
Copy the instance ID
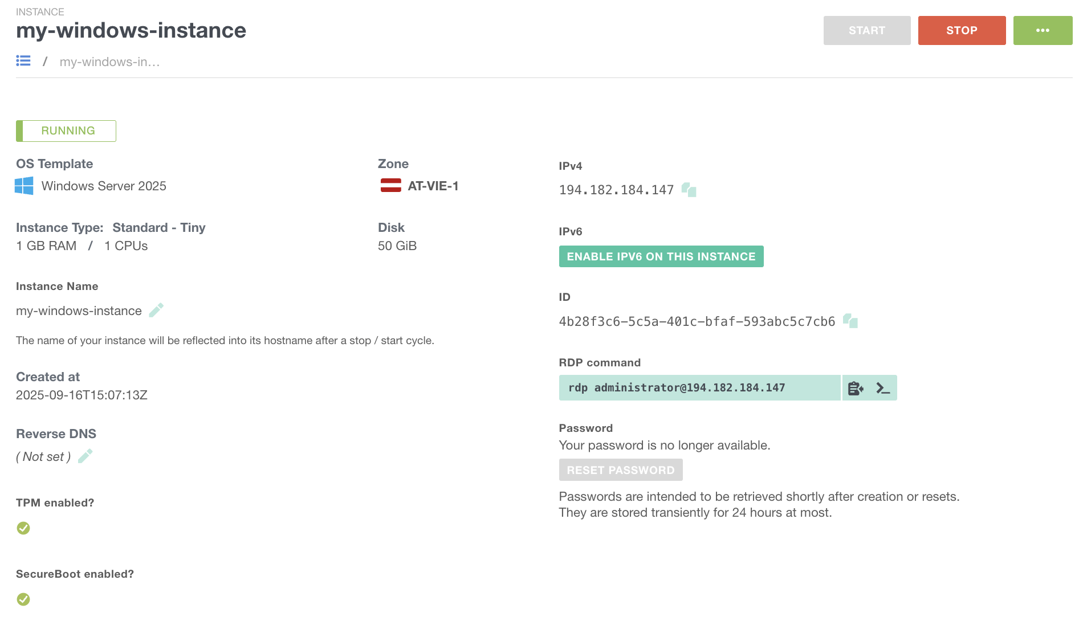tap(850, 321)
